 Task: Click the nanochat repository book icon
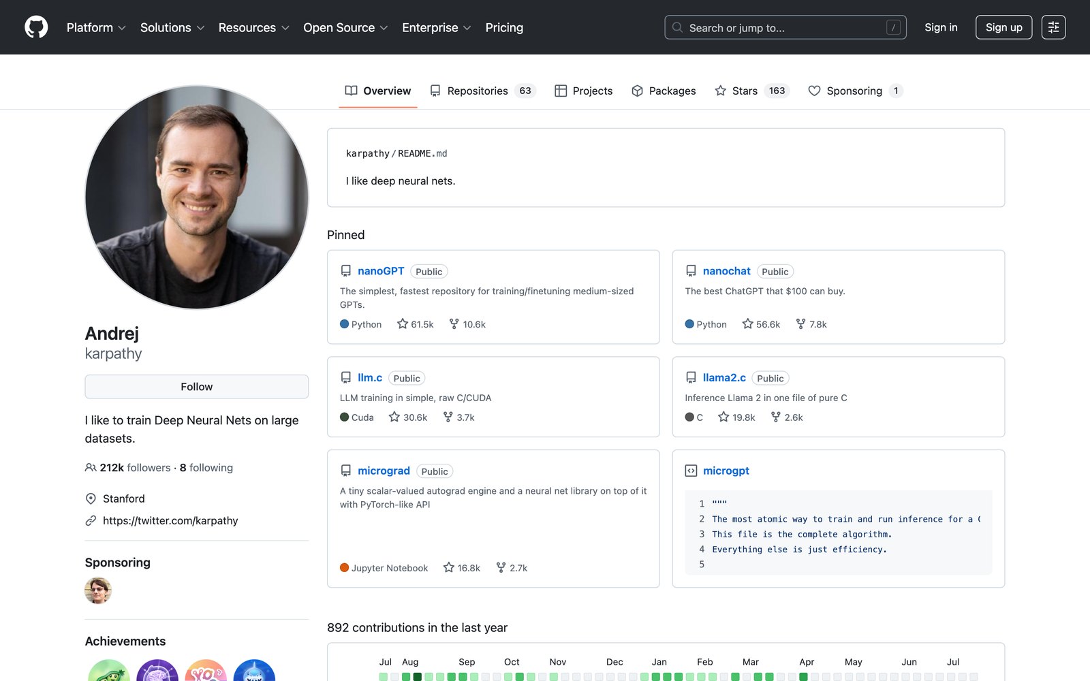[x=691, y=271]
